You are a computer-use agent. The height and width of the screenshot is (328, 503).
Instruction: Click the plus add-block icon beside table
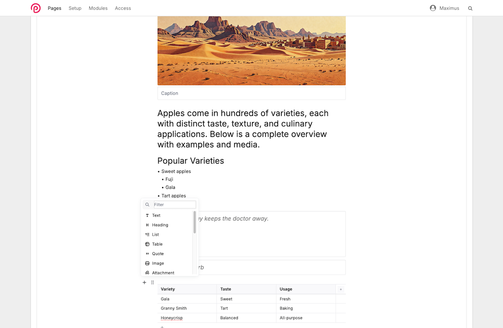144,282
